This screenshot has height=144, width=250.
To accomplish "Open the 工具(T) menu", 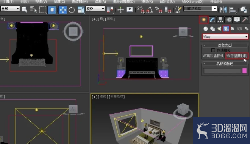I will pyautogui.click(x=8, y=2).
